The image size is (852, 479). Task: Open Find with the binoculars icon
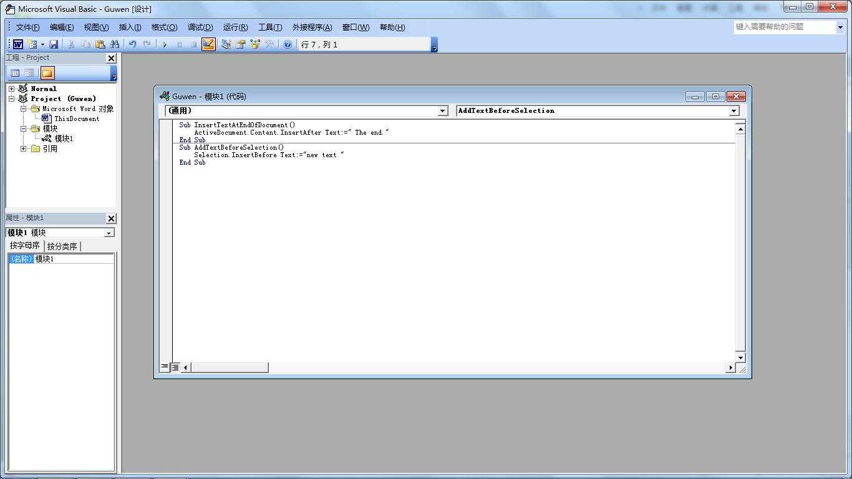tap(114, 44)
